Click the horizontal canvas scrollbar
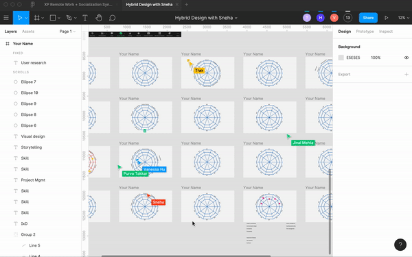 coord(186,256)
